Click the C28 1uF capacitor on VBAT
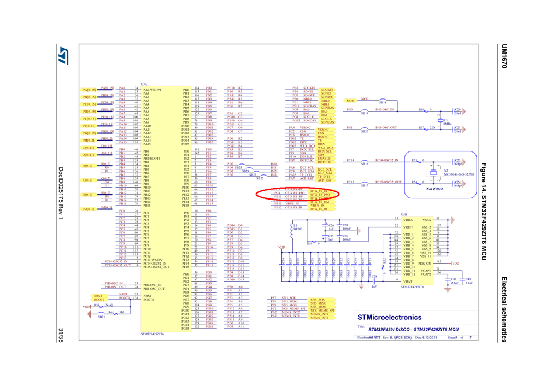 point(374,281)
